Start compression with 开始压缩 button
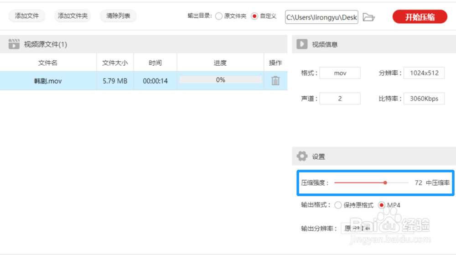This screenshot has height=255, width=456. point(420,17)
